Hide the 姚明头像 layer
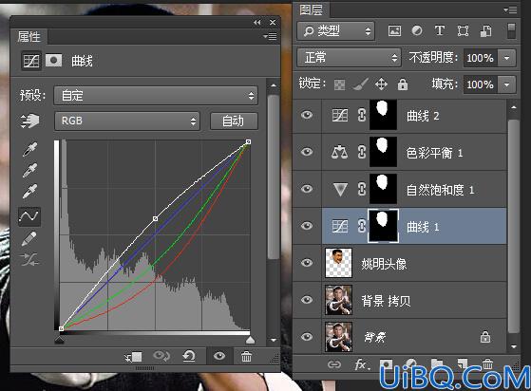The height and width of the screenshot is (391, 531). point(307,263)
